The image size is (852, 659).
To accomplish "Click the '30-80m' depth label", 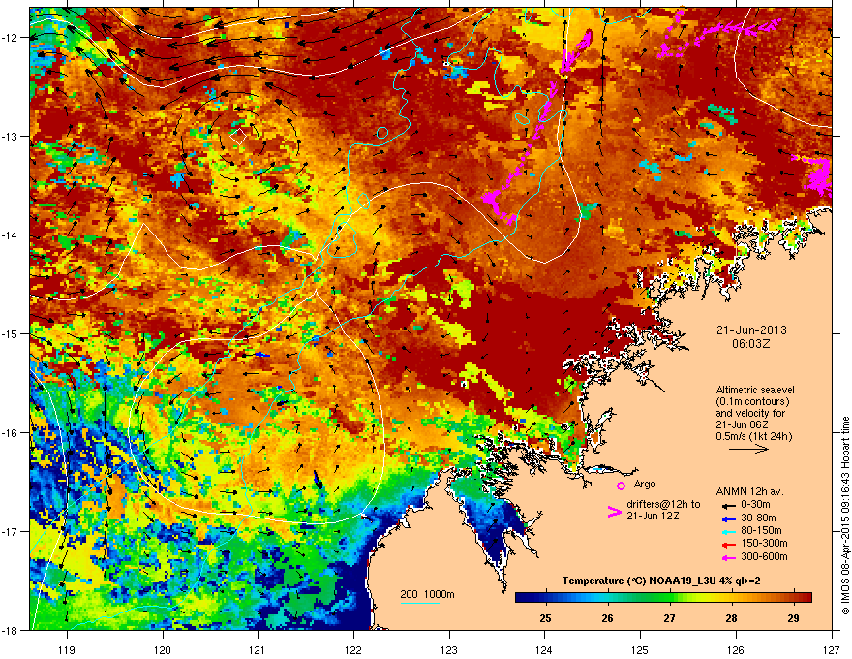I will coord(758,518).
